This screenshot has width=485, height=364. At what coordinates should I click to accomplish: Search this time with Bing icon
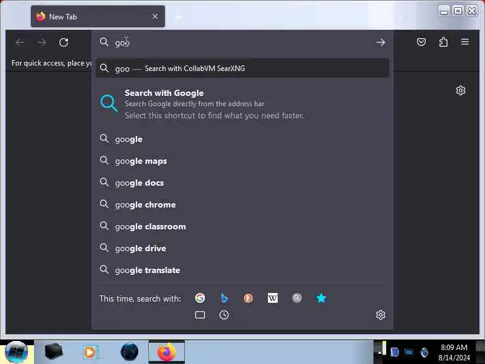224,298
